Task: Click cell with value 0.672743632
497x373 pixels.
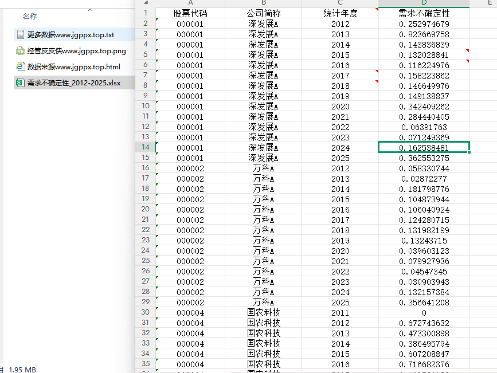Action: (x=424, y=323)
